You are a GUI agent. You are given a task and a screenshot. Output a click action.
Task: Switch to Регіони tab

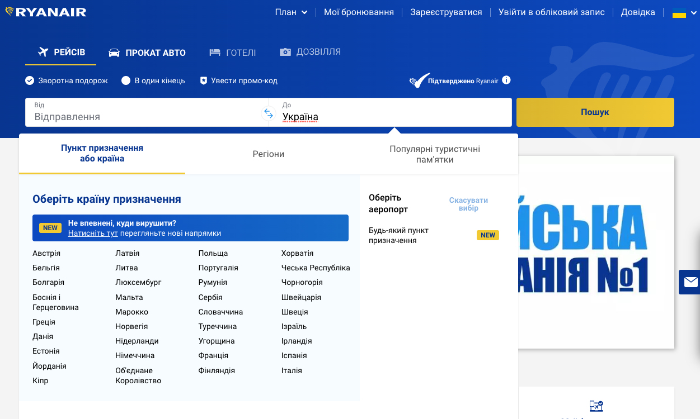269,154
